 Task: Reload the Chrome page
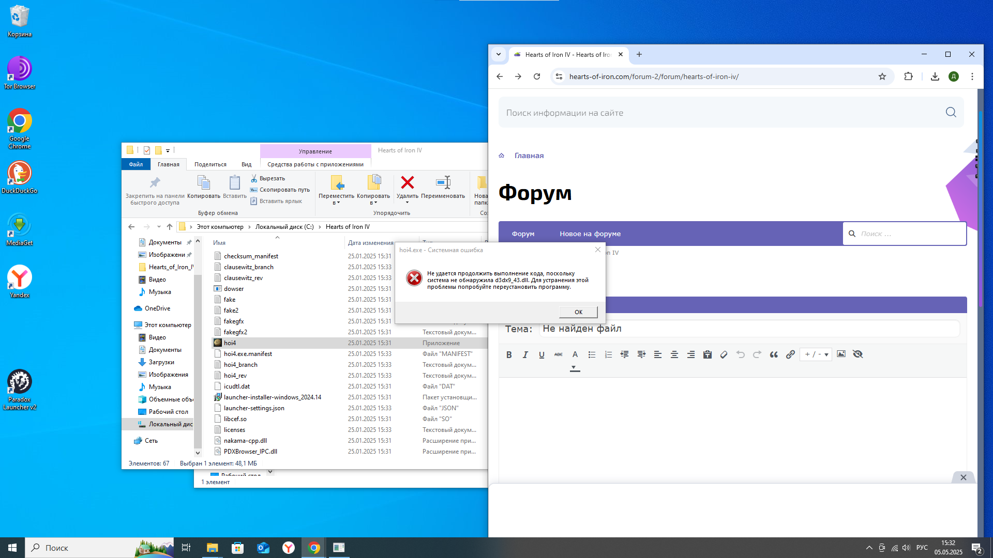coord(537,76)
